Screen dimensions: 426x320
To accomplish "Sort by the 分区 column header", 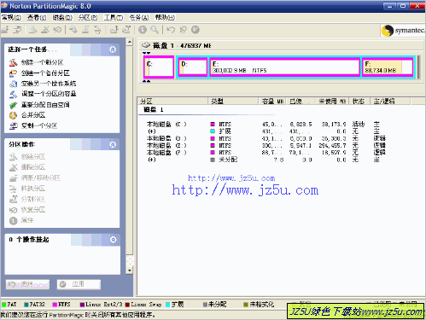I will click(173, 101).
